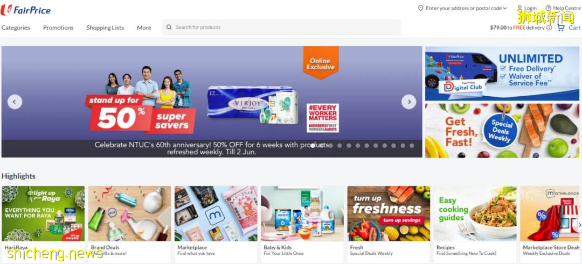Open the Get Fresh, Fast banner
This screenshot has width=582, height=264.
502,131
